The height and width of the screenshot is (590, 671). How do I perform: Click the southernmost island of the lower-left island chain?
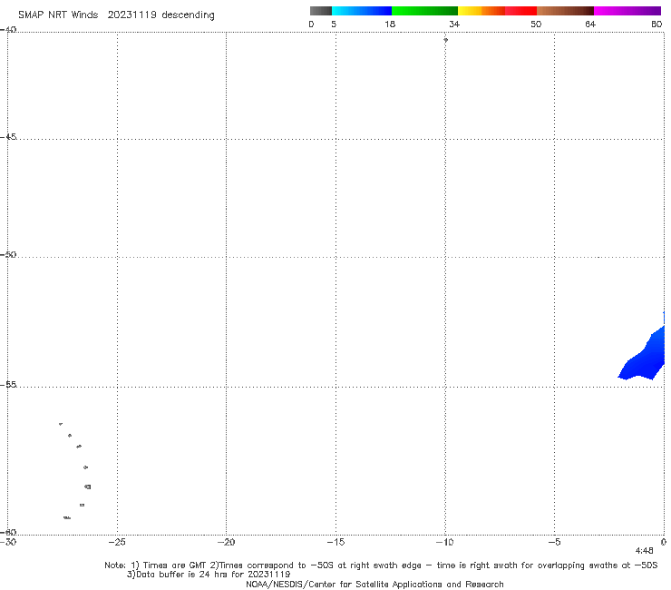(67, 518)
